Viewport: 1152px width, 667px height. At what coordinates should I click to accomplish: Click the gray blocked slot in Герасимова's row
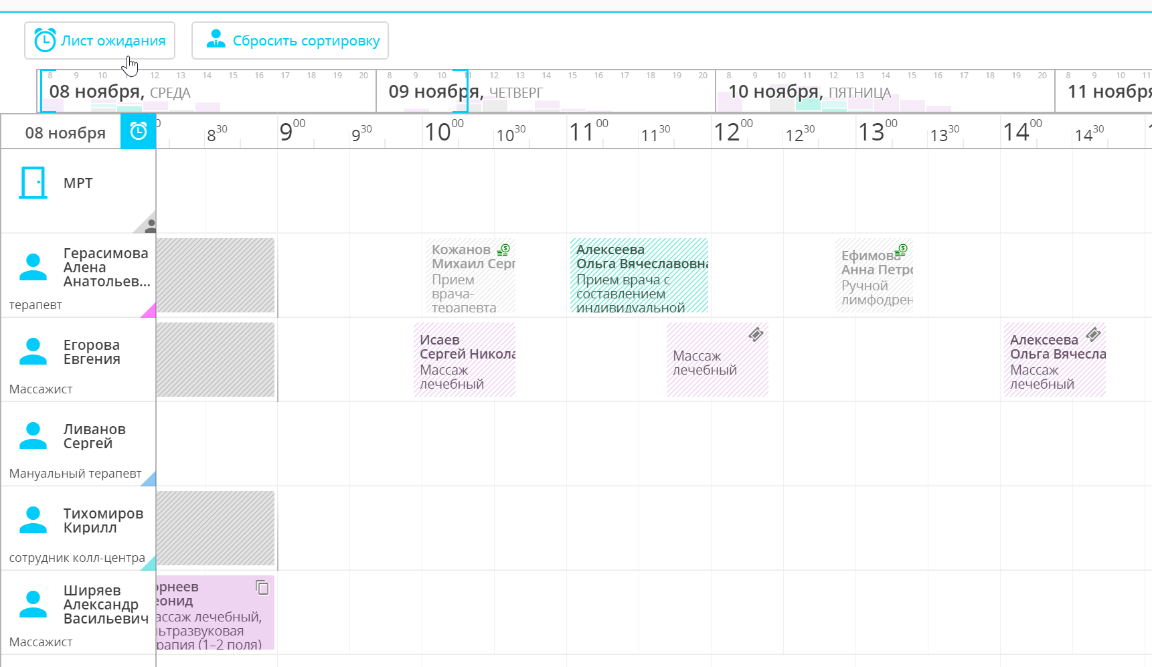coord(216,276)
